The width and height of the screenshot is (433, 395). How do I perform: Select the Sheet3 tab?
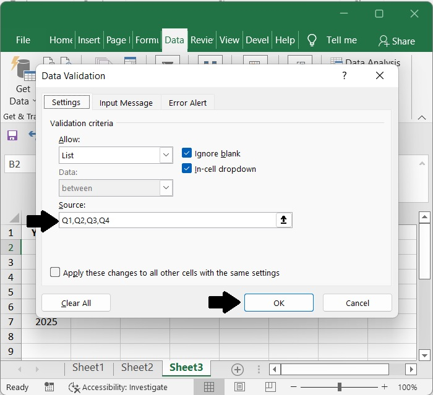186,368
